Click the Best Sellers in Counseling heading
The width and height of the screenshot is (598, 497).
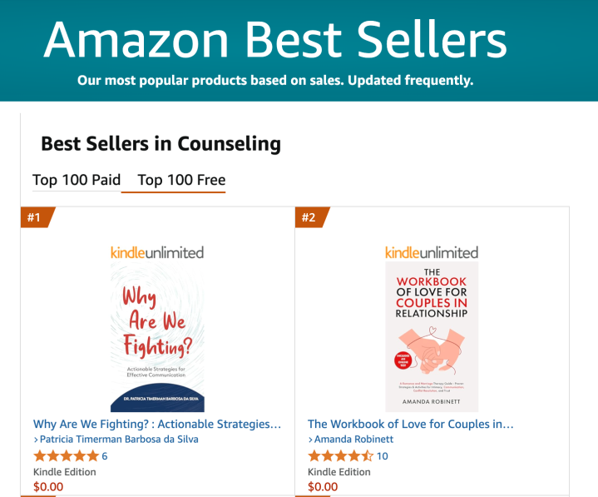click(x=161, y=143)
